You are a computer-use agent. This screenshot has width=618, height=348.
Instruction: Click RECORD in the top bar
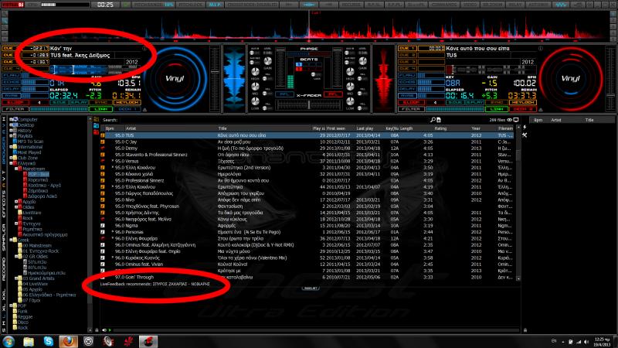[x=350, y=5]
